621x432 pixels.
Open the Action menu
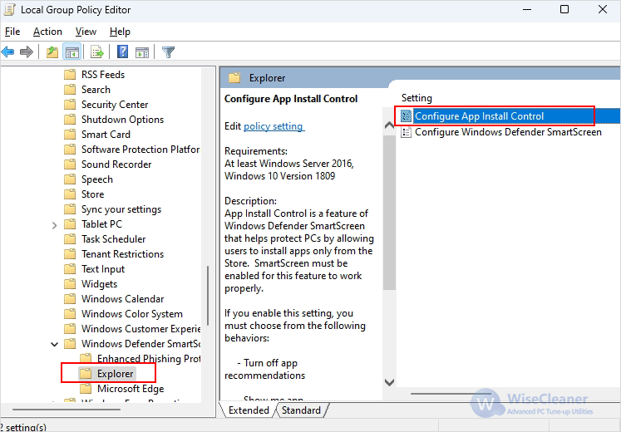point(47,32)
